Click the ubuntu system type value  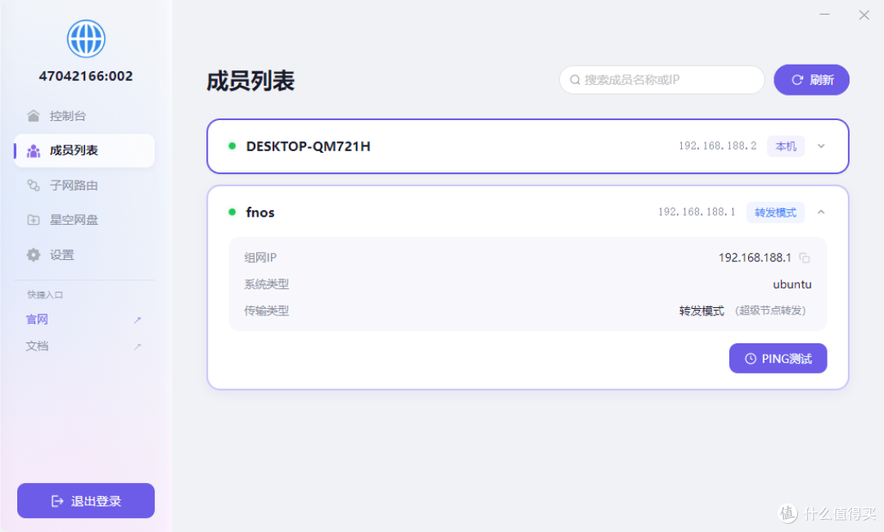792,284
